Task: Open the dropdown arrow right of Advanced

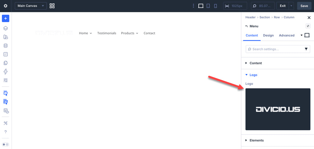Action: coord(301,35)
